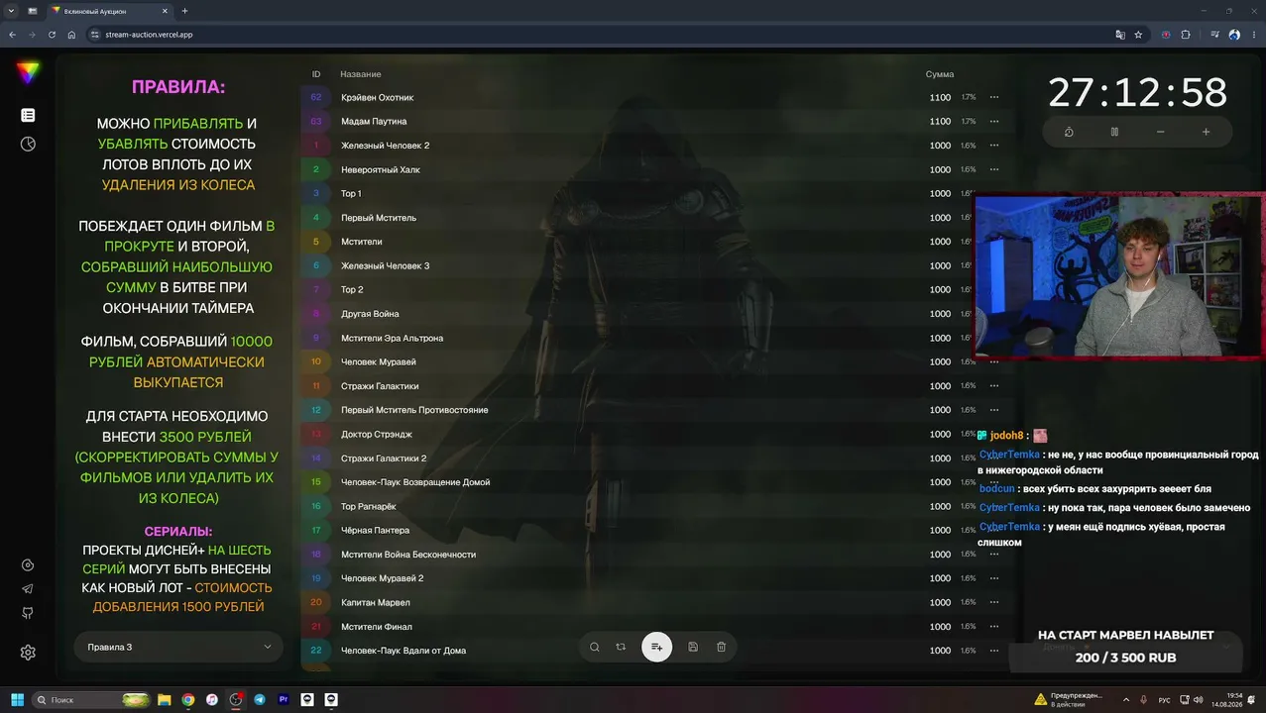Open options menu for Капитан Марвел
This screenshot has height=713, width=1266.
pyautogui.click(x=994, y=602)
